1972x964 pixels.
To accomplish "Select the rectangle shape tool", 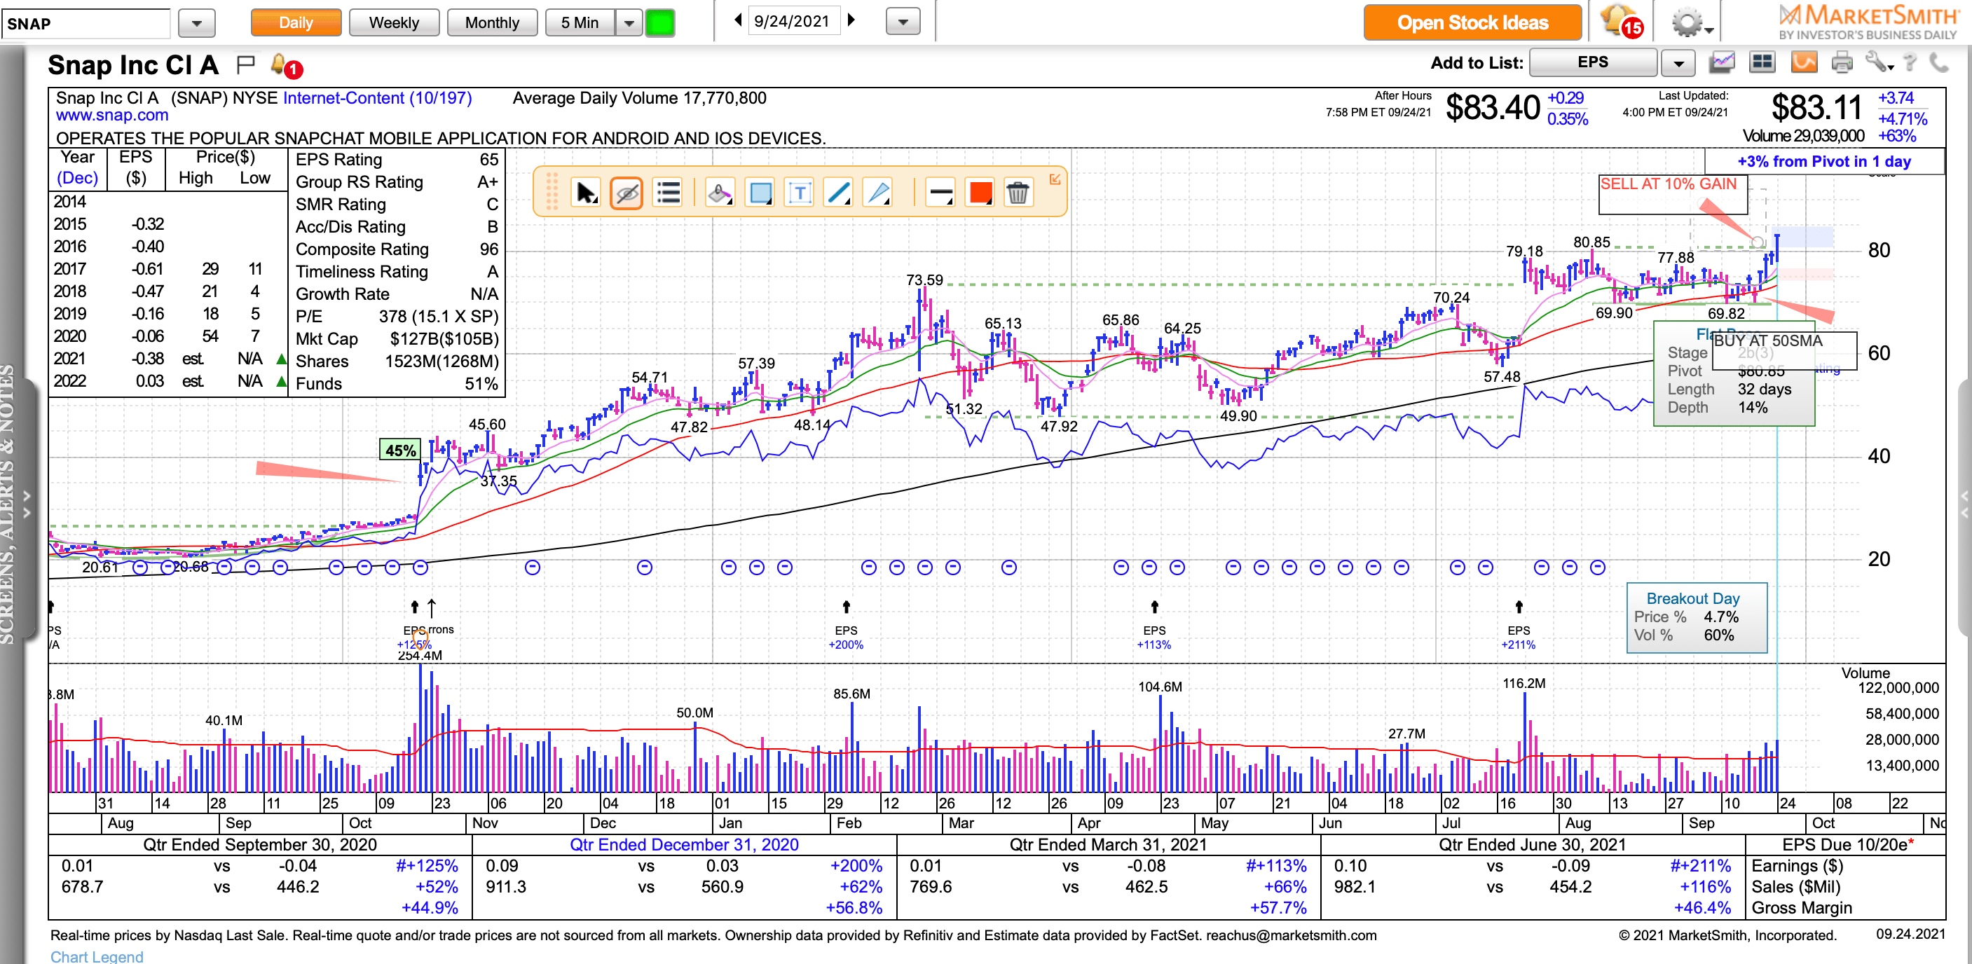I will 760,193.
